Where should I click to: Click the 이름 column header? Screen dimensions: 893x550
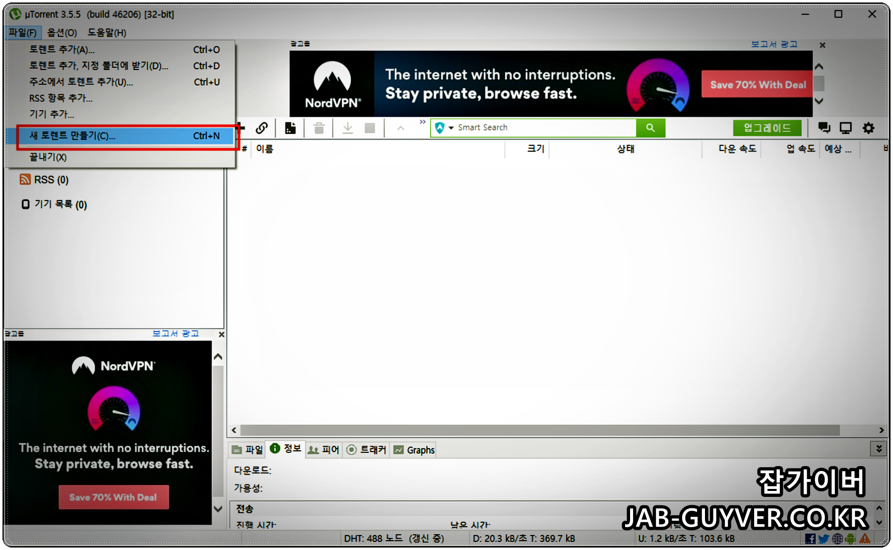[377, 149]
